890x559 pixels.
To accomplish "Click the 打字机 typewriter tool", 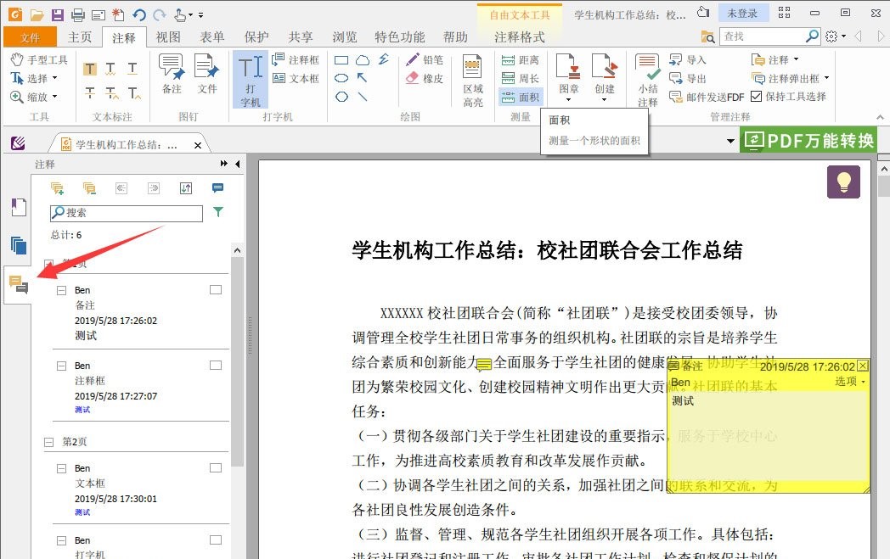I will tap(249, 76).
